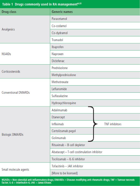Viewport: 140px width, 186px height.
Task: Select Rituximab – B-cell depletor entry
Action: tap(95, 145)
